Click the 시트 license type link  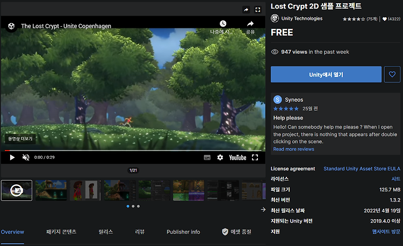point(396,179)
